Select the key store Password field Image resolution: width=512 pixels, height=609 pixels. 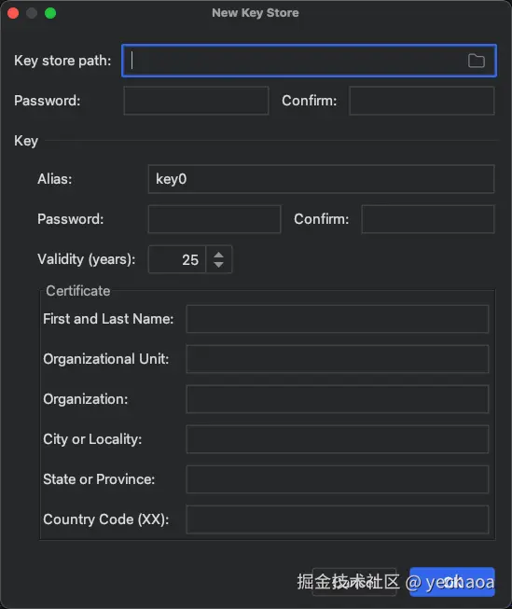coord(196,101)
